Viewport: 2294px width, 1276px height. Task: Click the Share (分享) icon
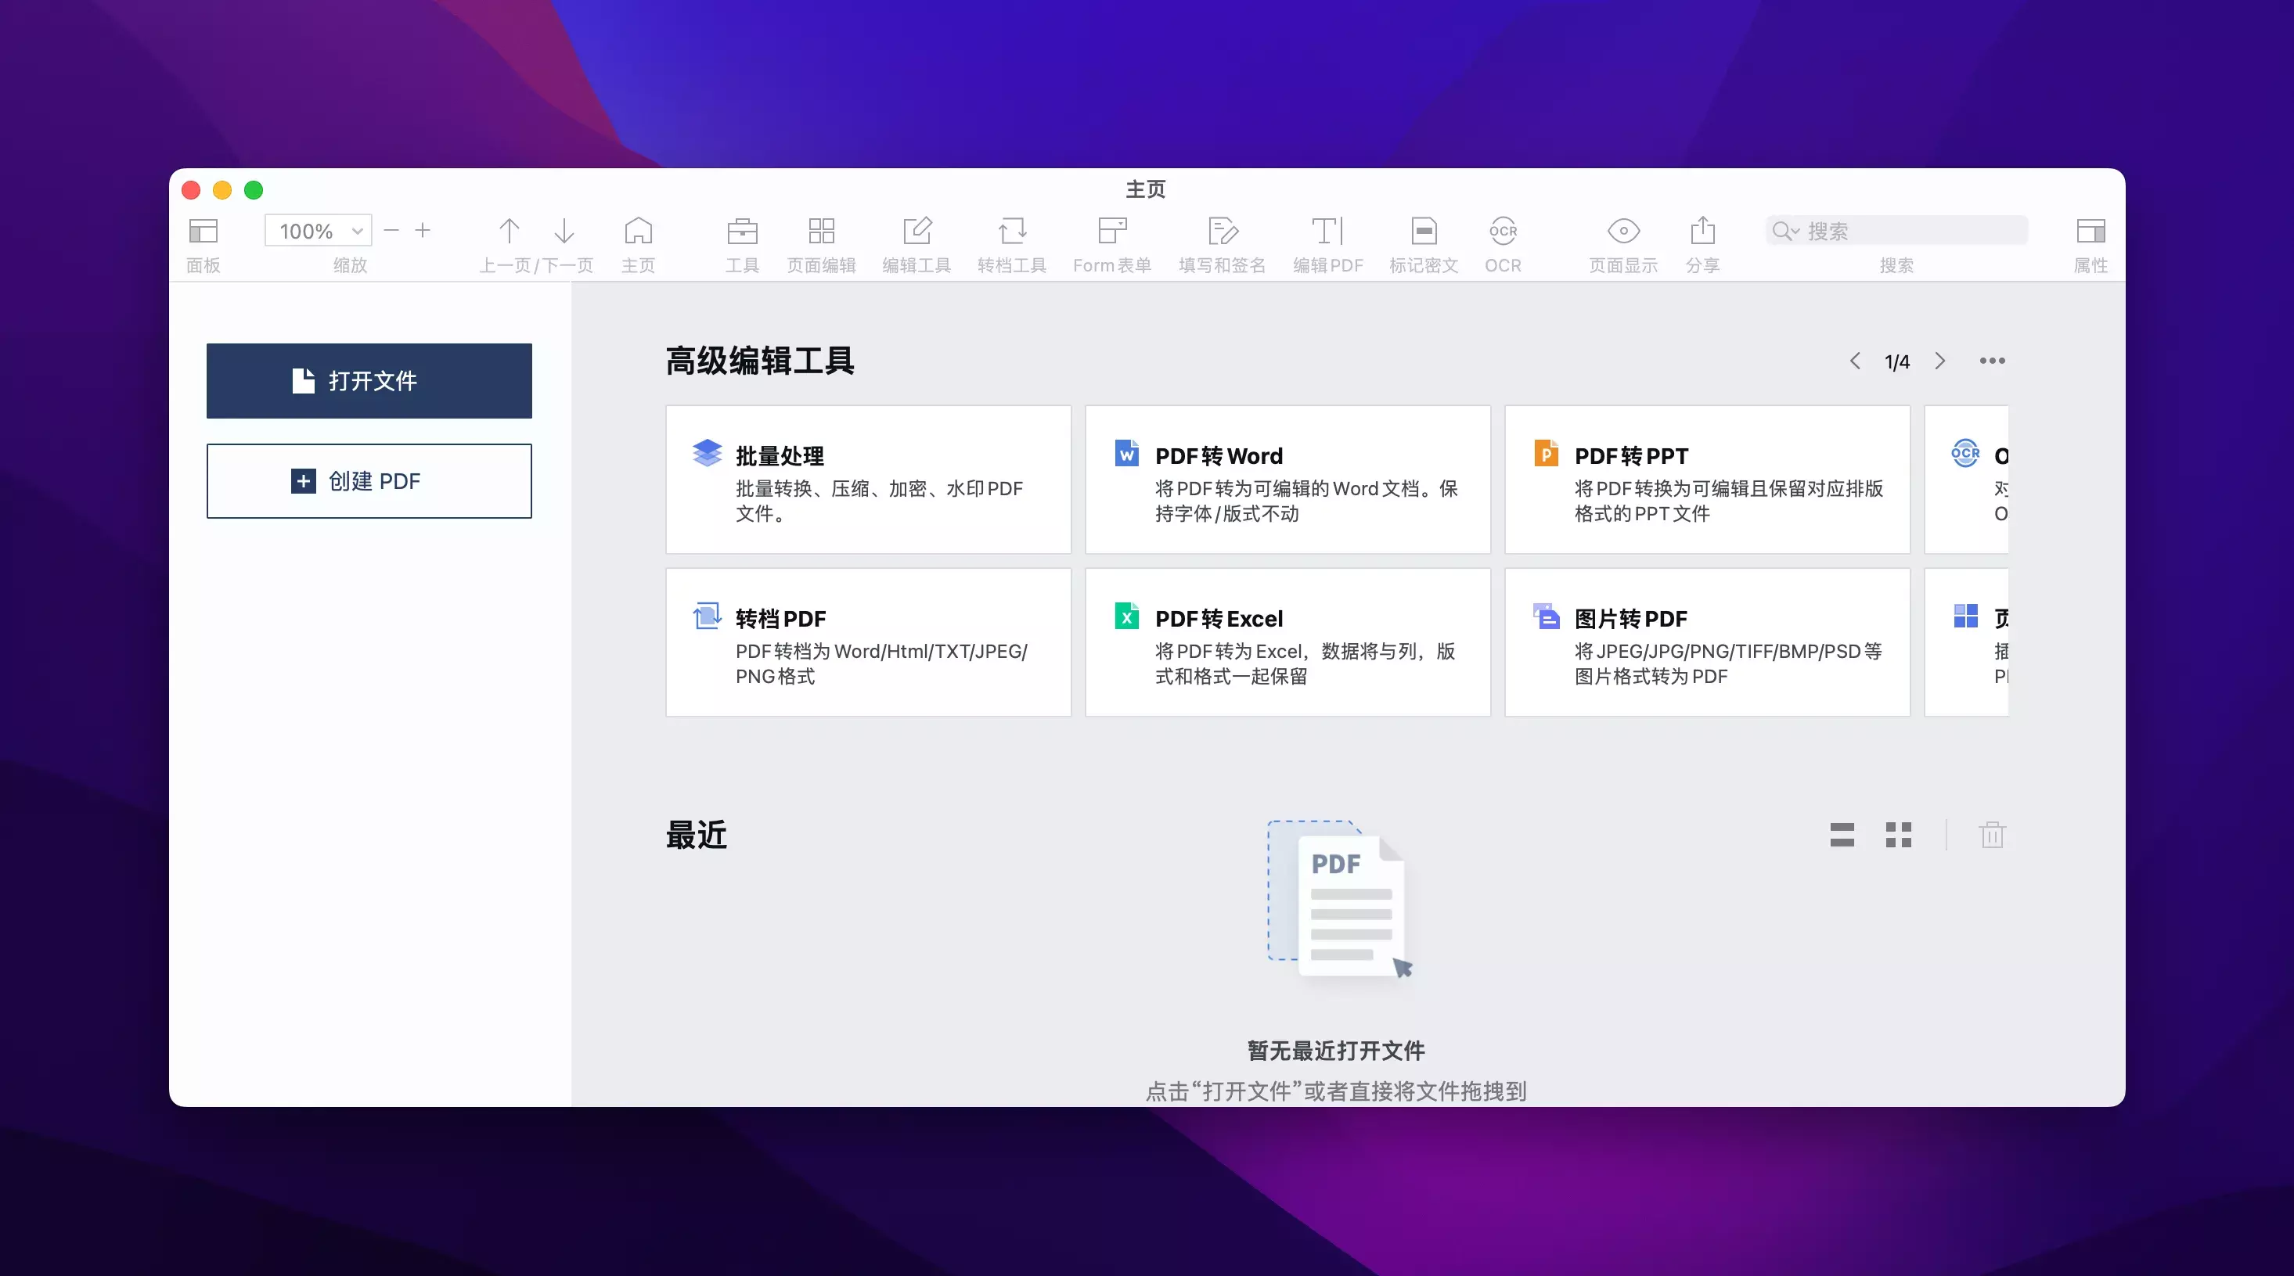1702,232
